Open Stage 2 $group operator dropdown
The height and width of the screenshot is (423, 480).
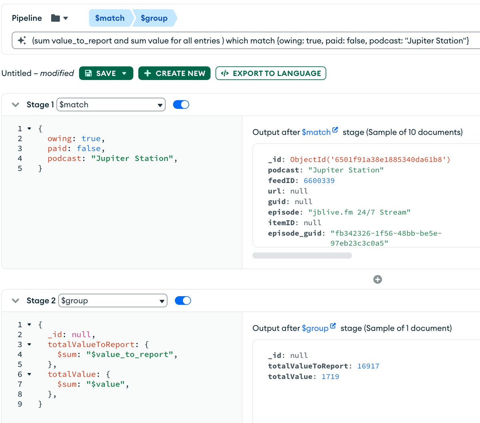pos(113,301)
